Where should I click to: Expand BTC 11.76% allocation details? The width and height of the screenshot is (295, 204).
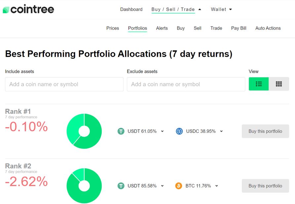click(217, 186)
